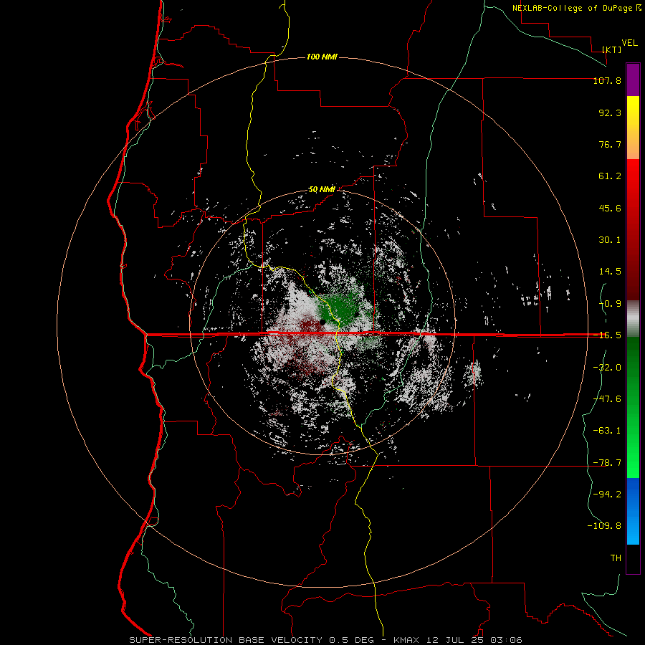The image size is (645, 645).
Task: Select the -109.8 scale value
Action: click(604, 526)
